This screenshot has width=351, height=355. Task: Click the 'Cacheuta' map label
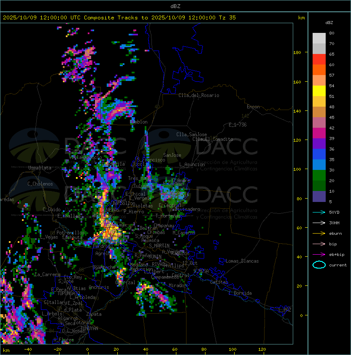(x=72, y=237)
